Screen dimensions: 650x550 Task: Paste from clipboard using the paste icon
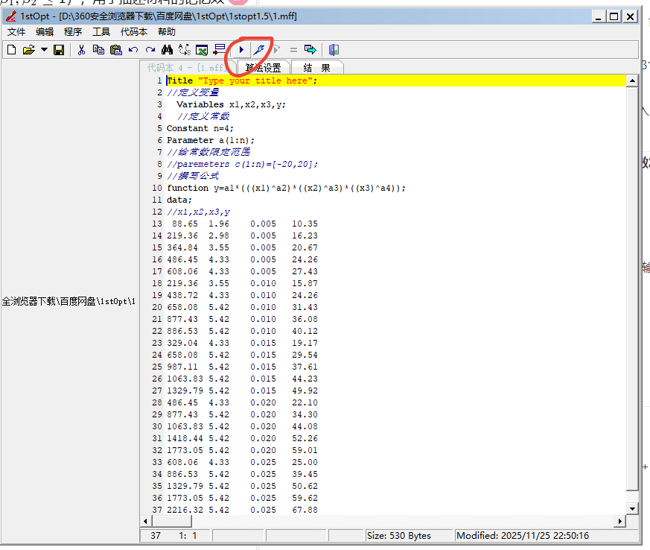[x=116, y=50]
